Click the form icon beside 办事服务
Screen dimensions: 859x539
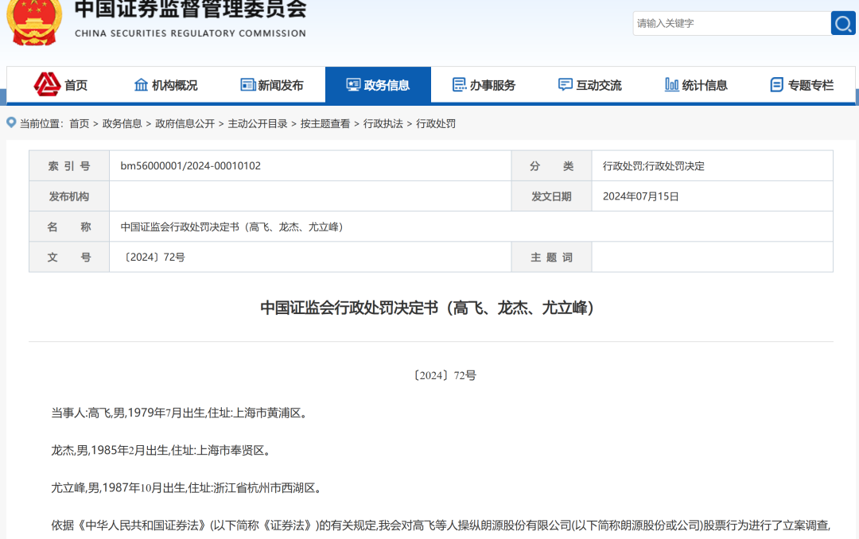point(459,85)
